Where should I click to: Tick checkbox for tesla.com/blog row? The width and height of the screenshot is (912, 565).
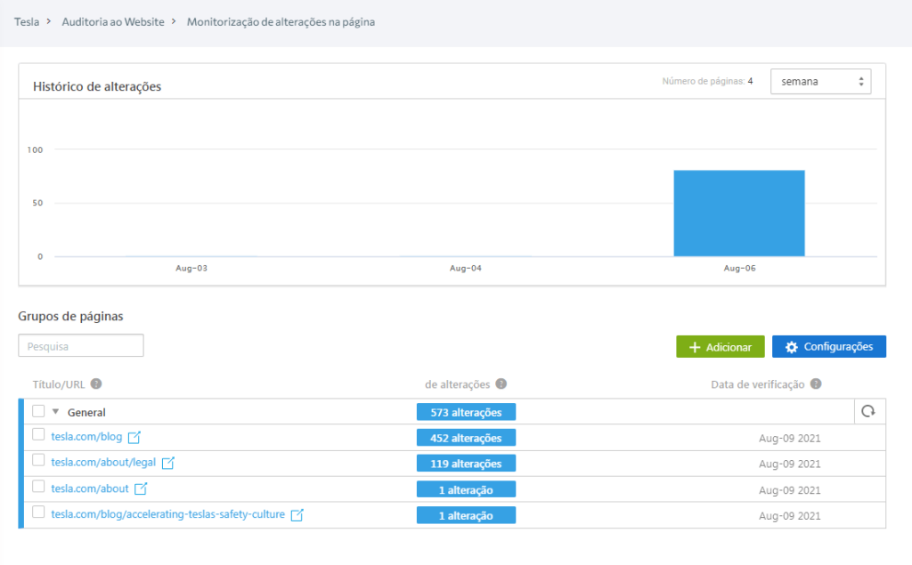[x=38, y=434]
